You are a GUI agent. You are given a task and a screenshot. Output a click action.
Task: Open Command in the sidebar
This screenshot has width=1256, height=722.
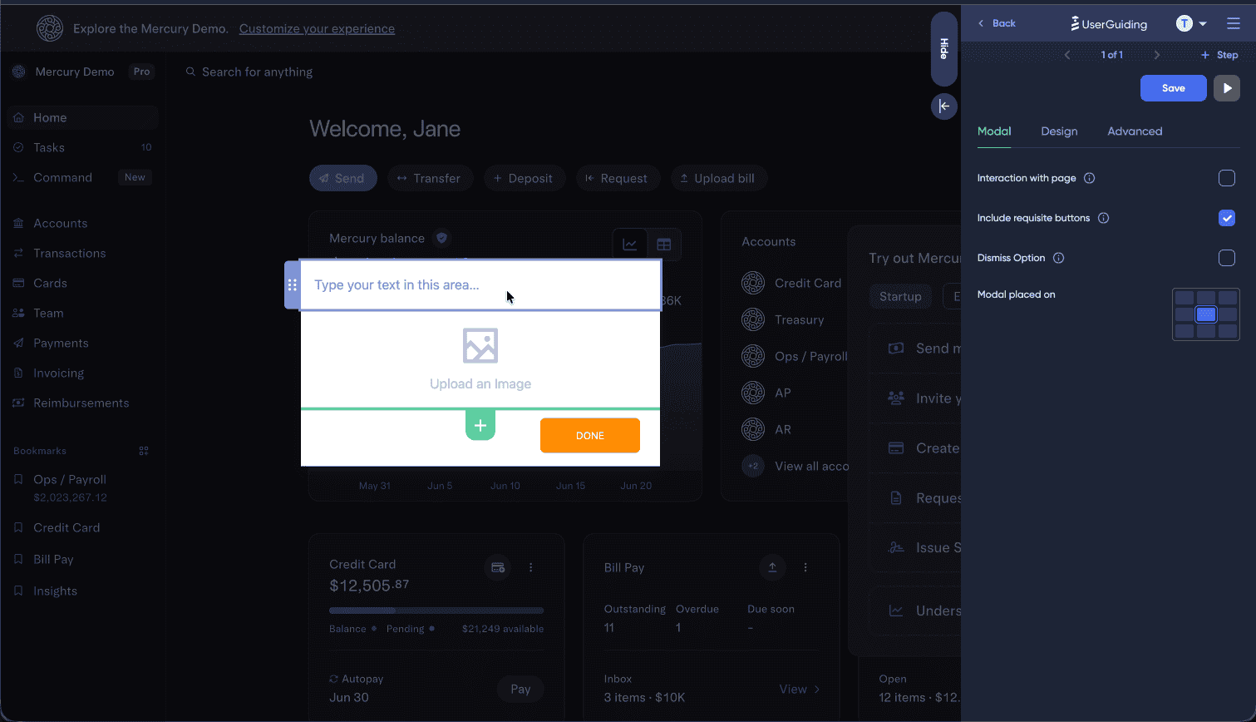click(83, 177)
